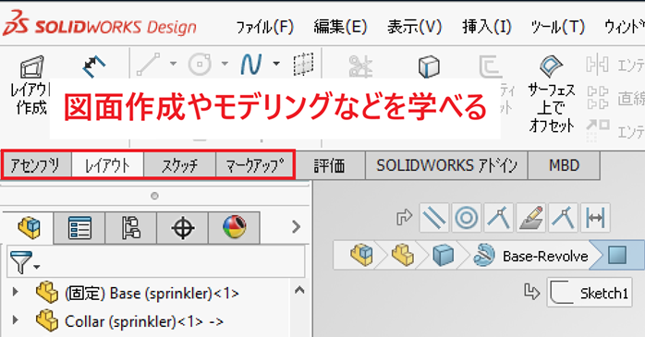The image size is (645, 337).
Task: Switch to the MBD tab
Action: coord(564,165)
